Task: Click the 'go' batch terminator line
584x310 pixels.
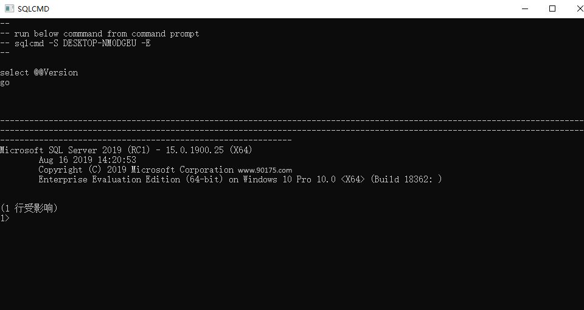Action: (x=5, y=82)
